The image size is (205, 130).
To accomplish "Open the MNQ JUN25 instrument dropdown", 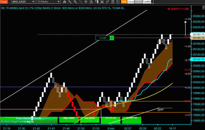I will [x=23, y=2].
